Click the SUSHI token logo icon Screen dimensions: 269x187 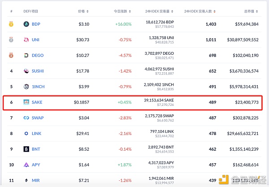pos(26,71)
